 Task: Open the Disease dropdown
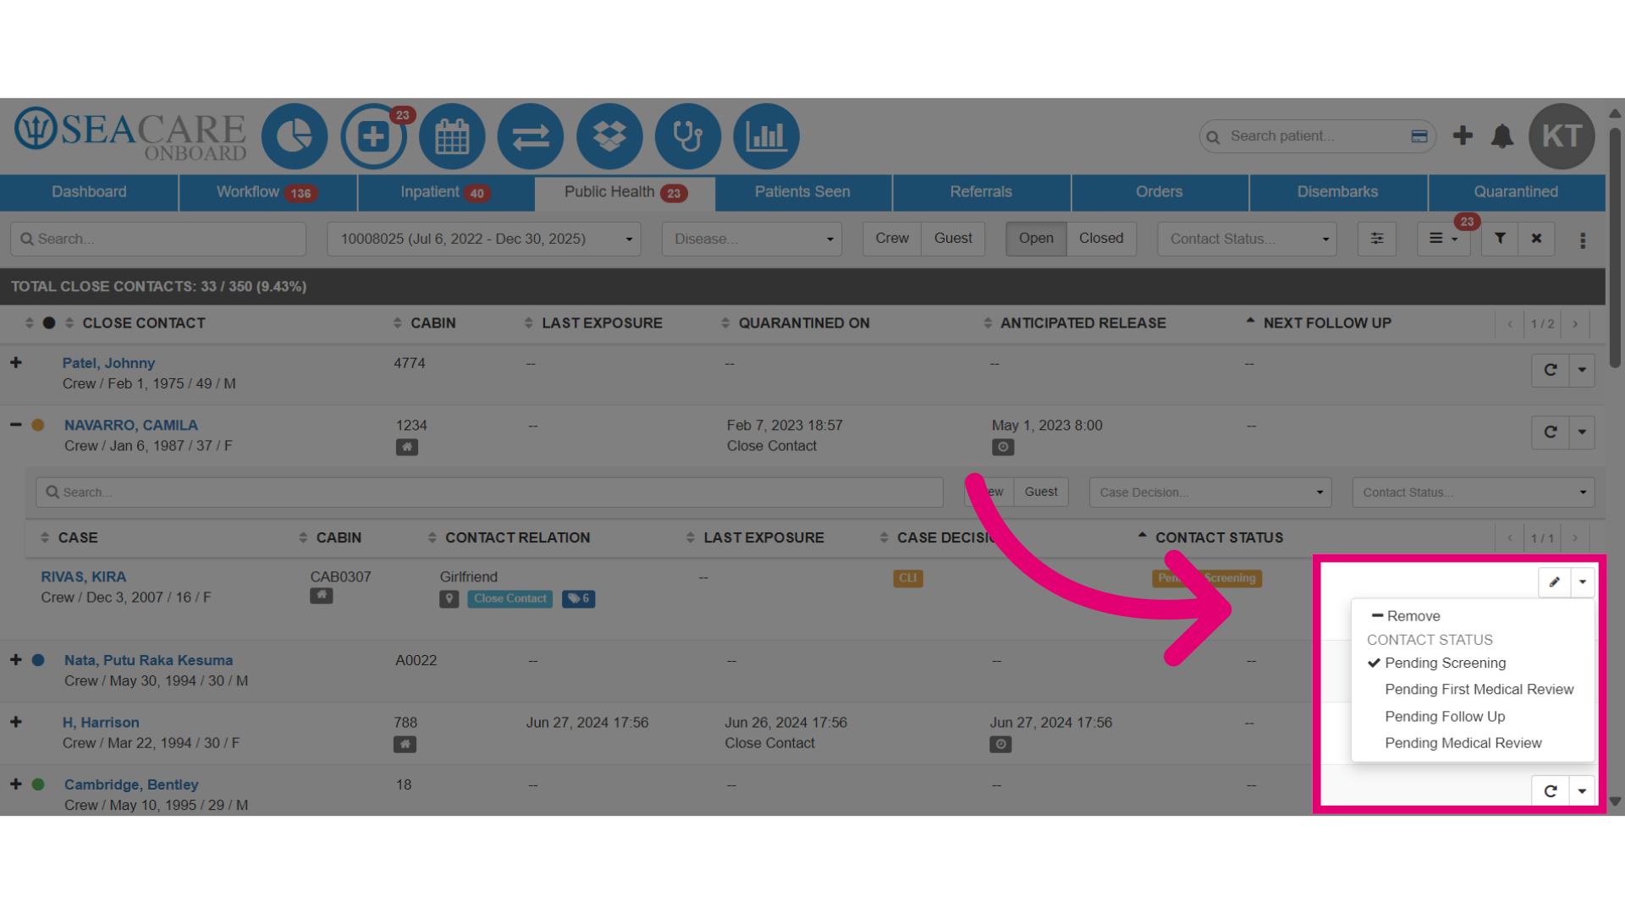tap(752, 239)
